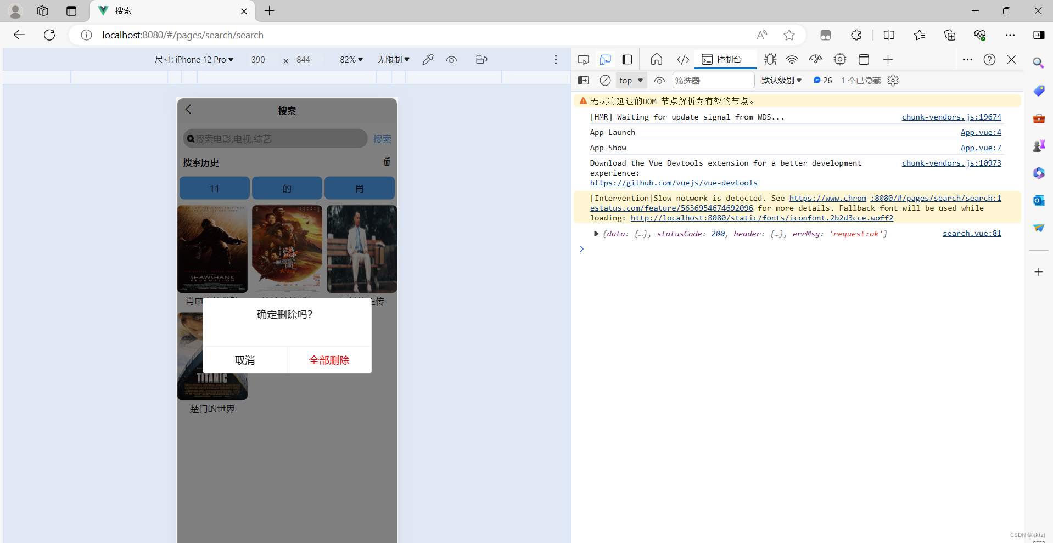Screen dimensions: 1053x543
Task: Add page to favorites star
Action: point(789,35)
